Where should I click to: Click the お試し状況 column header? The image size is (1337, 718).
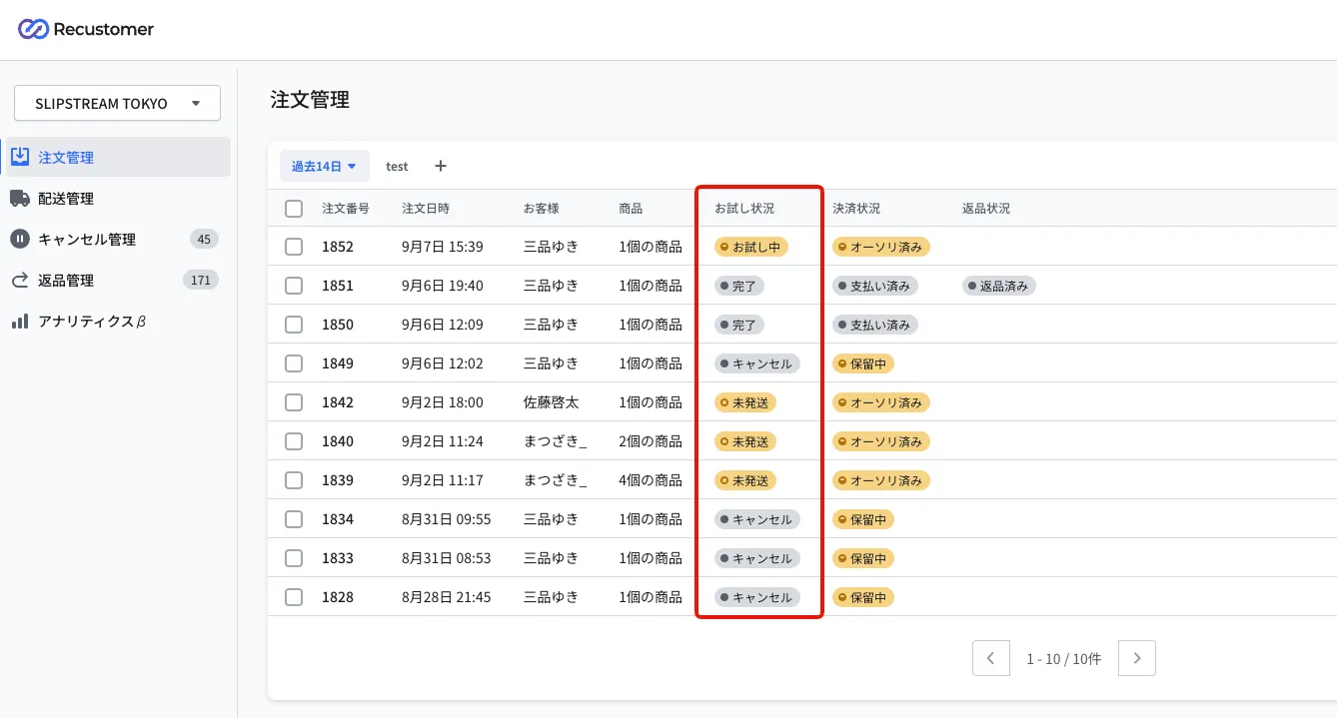pyautogui.click(x=744, y=209)
